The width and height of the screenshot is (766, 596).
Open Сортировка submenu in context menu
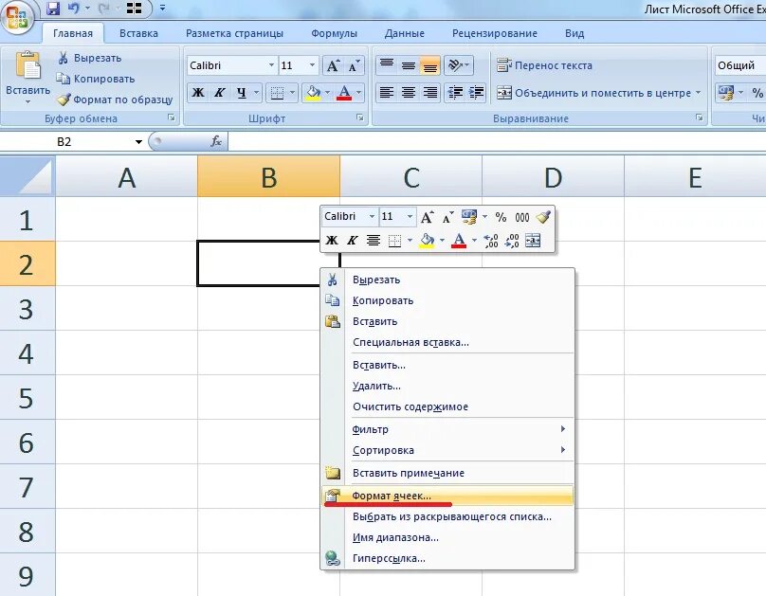(x=447, y=450)
